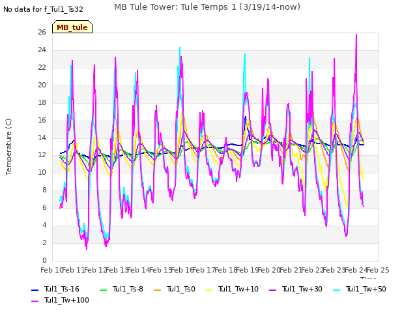417x313 pixels.
Task: Toggle the Tul1_Ts0 legend entry
Action: tap(175, 289)
